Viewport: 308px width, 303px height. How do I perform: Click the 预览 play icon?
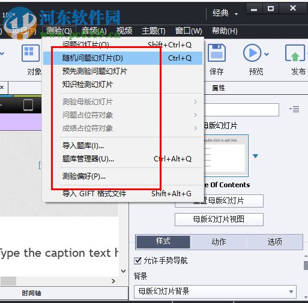(x=252, y=53)
